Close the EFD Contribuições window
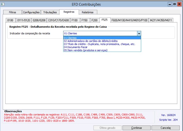Viewport: 183px width, 131px height. [x=179, y=4]
